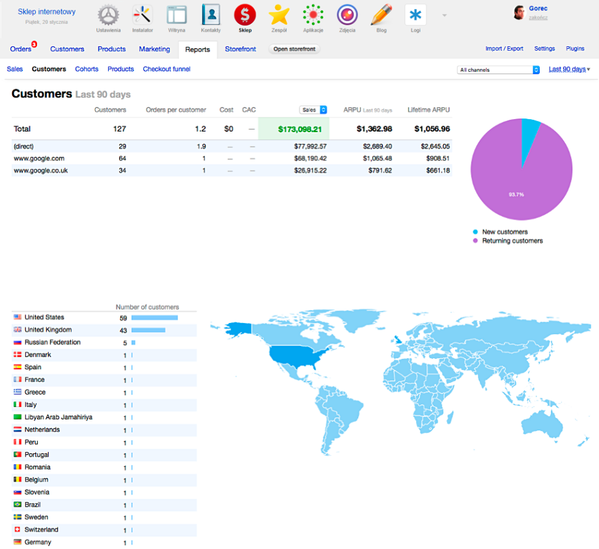This screenshot has height=549, width=599.
Task: Click the Import / Export link
Action: (504, 49)
